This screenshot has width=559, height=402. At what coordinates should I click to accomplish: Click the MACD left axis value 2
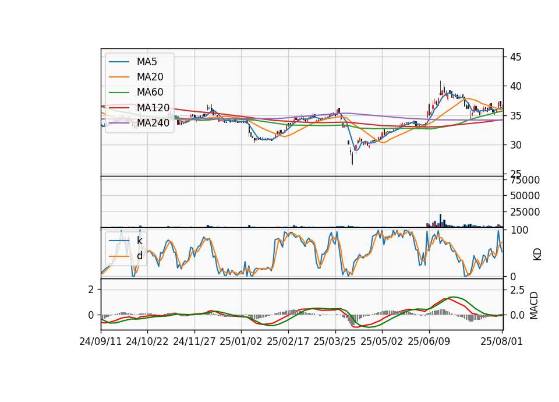[x=91, y=290]
